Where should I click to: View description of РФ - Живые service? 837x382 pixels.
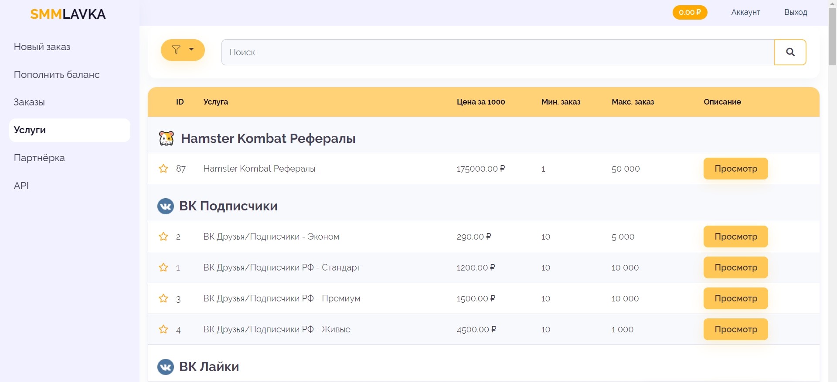tap(735, 329)
